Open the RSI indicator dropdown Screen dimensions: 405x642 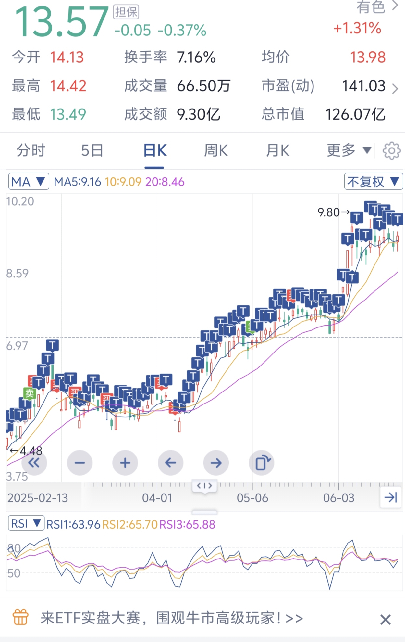pyautogui.click(x=26, y=524)
